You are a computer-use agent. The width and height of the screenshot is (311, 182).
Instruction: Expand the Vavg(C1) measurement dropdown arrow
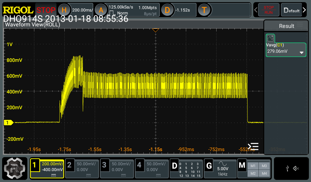point(302,53)
